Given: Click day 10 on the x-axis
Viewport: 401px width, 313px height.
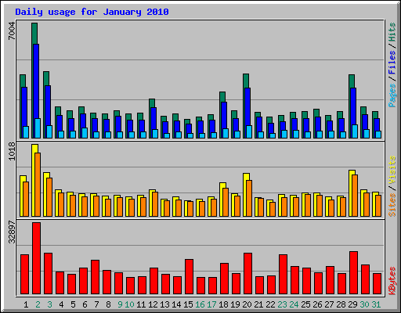Looking at the screenshot, I should coord(129,304).
